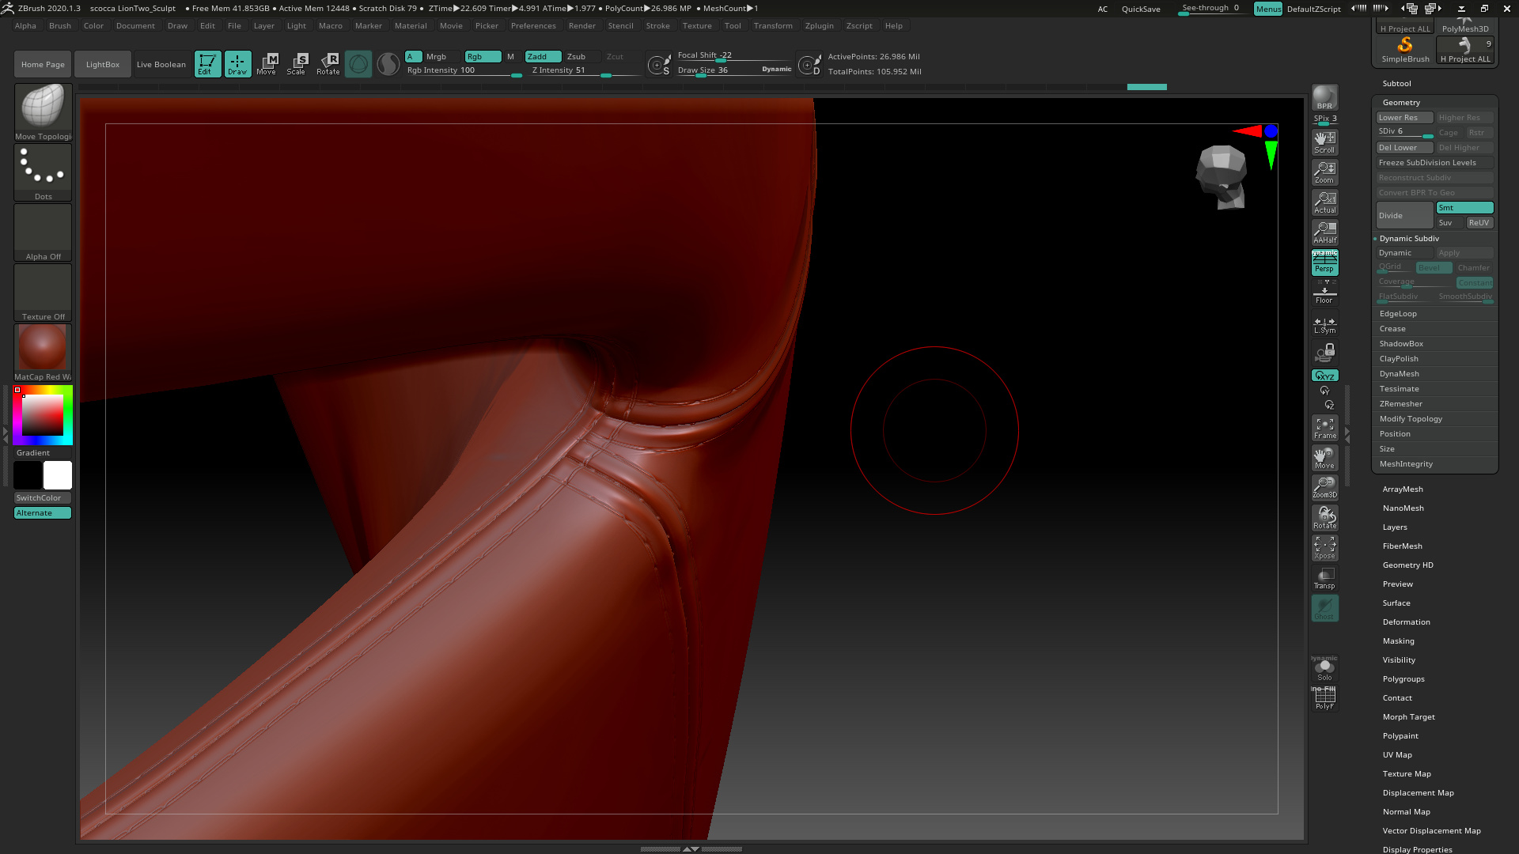Expand the Deformation subpalette
Screen dimensions: 1519x854
tap(1406, 622)
